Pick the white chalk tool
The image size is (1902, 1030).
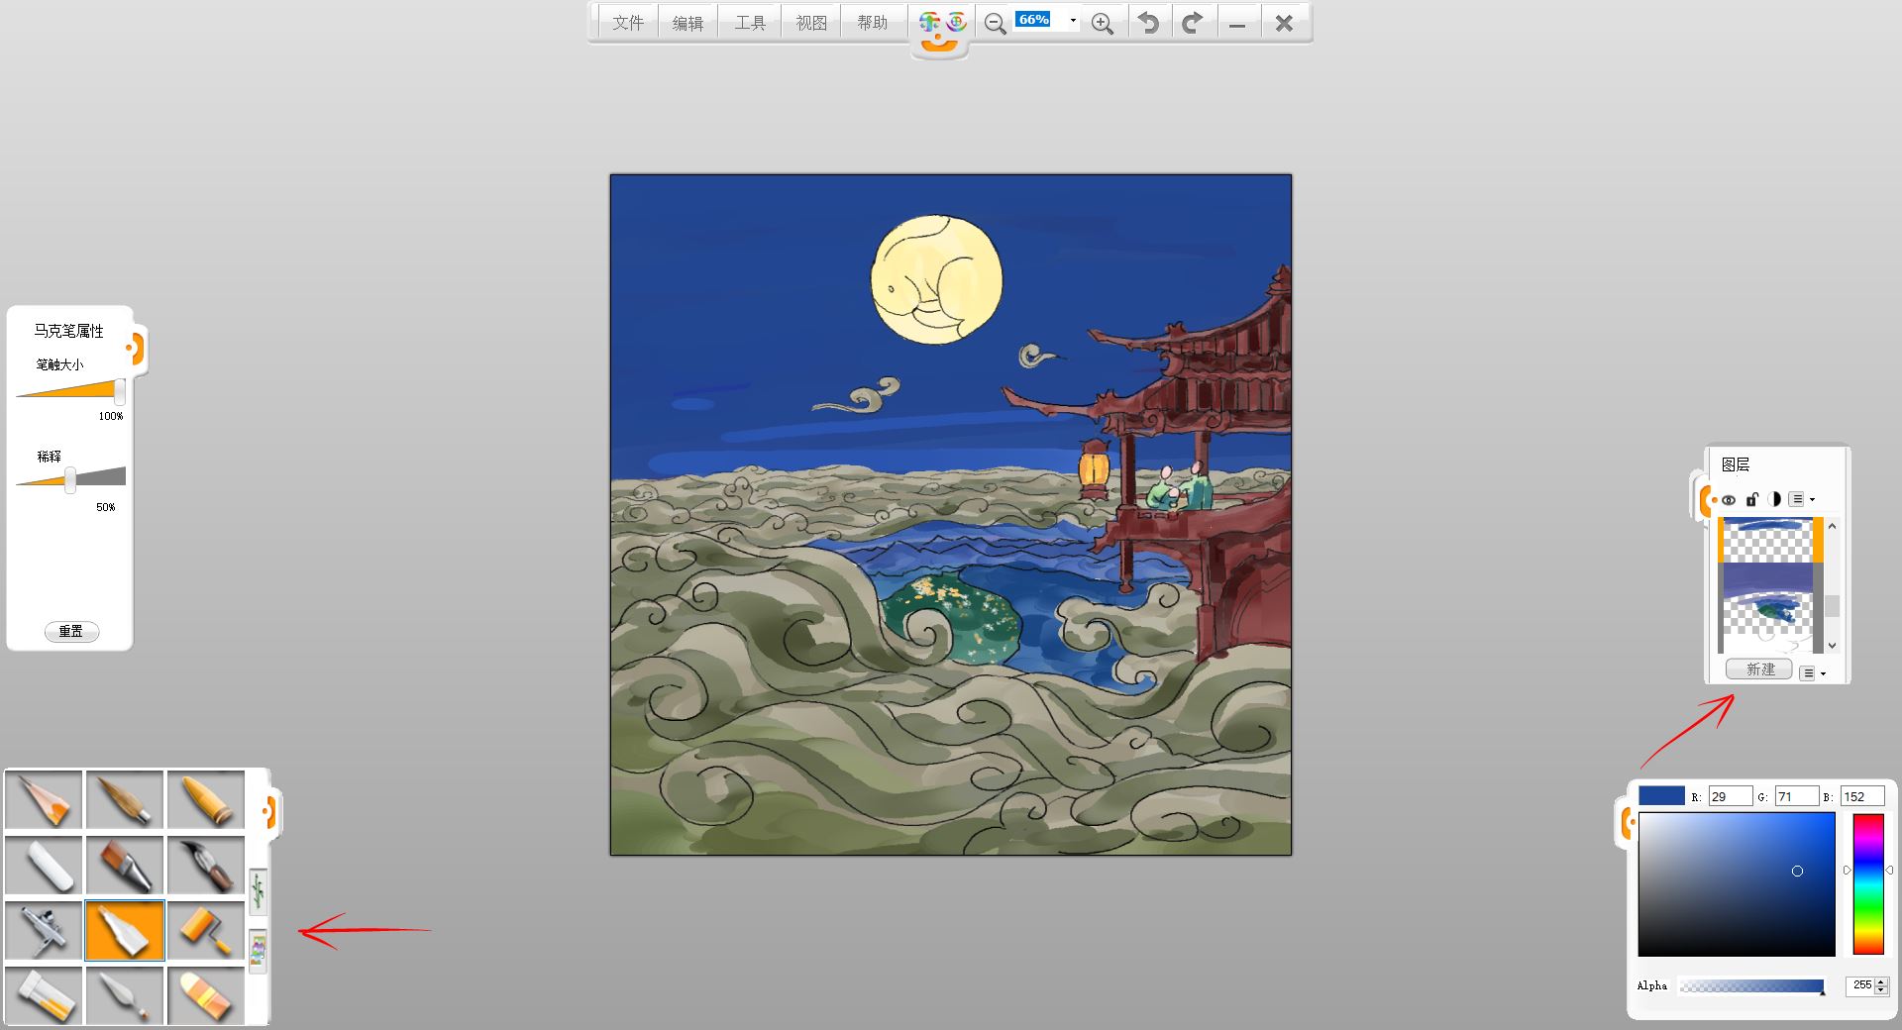pos(45,865)
